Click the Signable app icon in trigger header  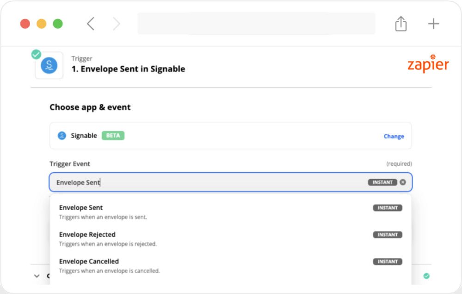coord(49,66)
